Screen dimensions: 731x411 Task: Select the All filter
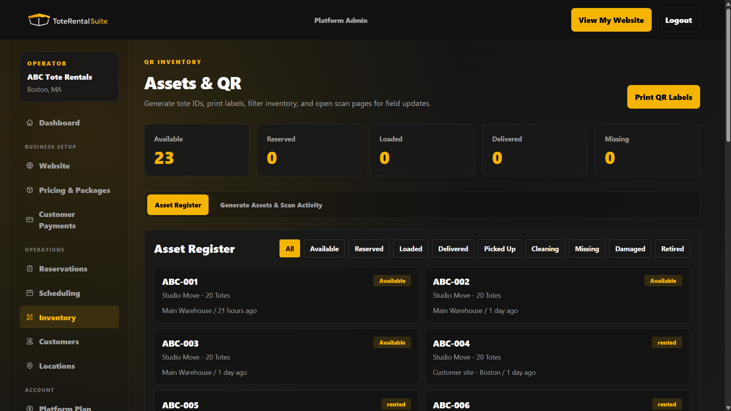(x=289, y=249)
